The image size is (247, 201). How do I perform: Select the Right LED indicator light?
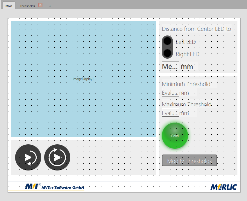[167, 53]
